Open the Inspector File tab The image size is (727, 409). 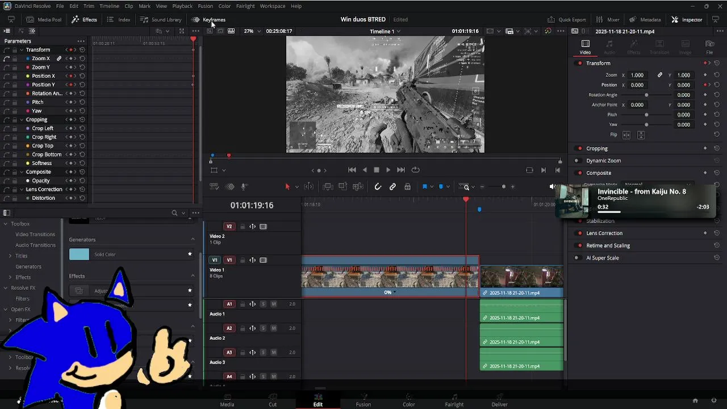pos(709,47)
